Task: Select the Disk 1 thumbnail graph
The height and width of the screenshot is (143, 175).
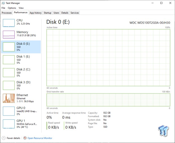Action: pyautogui.click(x=9, y=60)
